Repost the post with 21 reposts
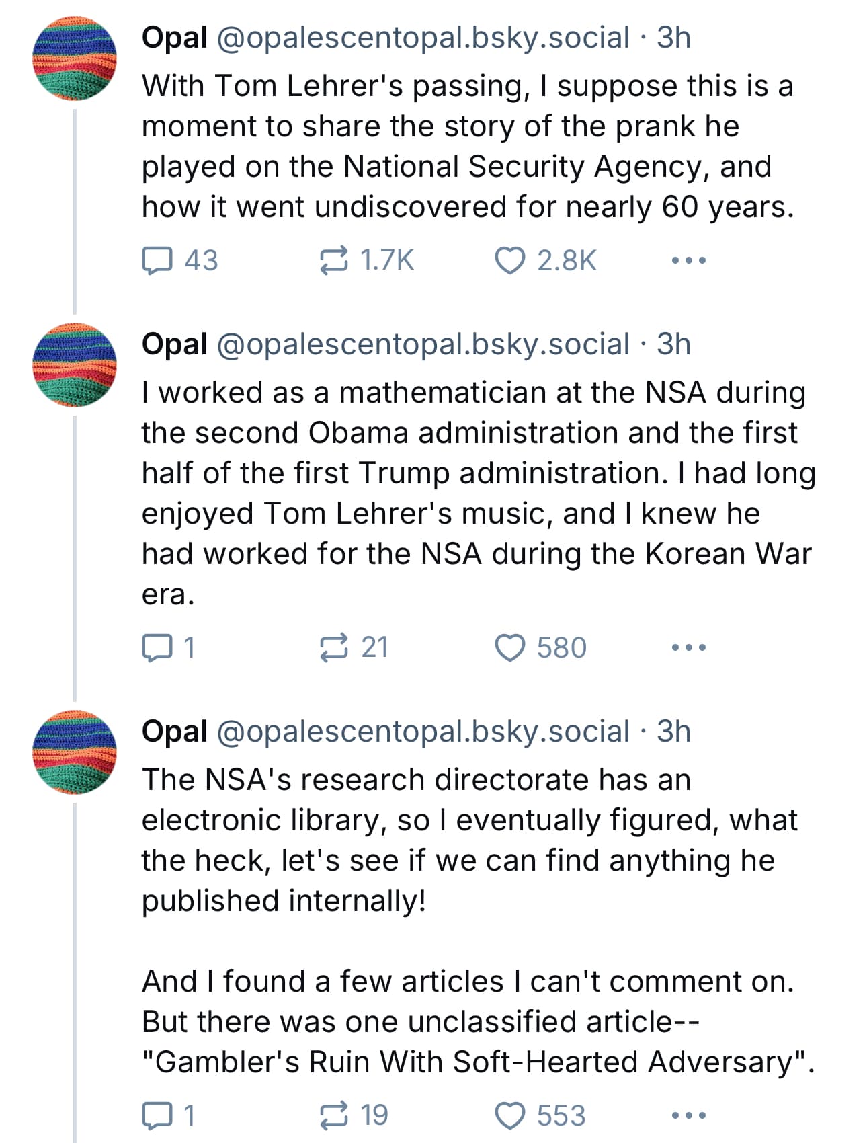867x1143 pixels. click(333, 648)
